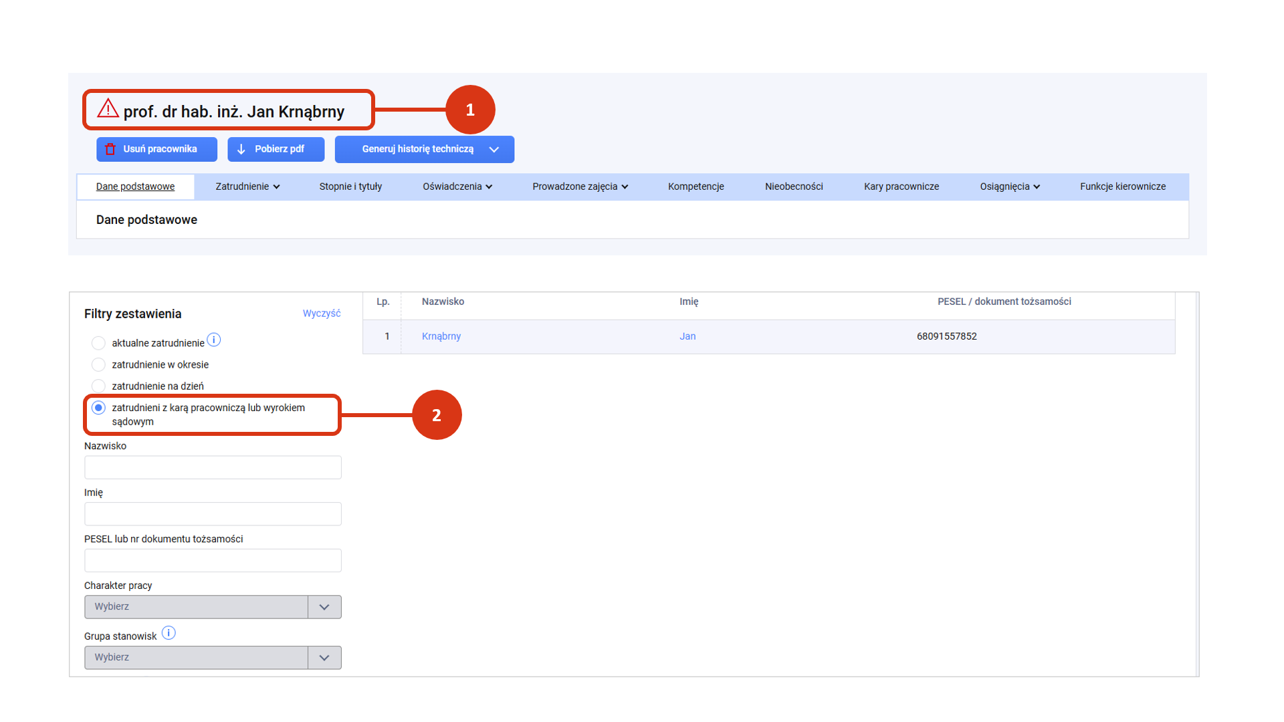
Task: Select the aktualne zatrudnienie radio button
Action: (98, 343)
